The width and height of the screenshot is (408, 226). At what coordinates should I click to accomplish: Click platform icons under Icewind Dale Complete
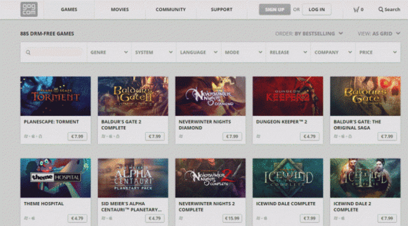(x=262, y=218)
